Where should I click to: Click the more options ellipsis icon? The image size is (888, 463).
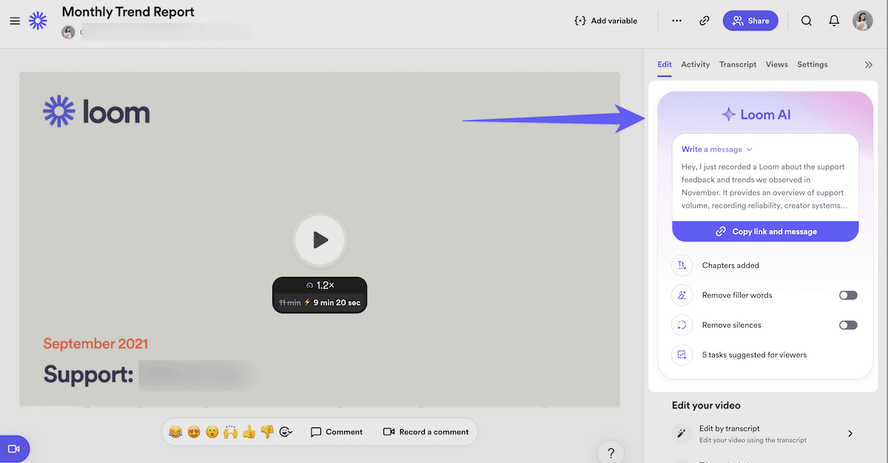(x=676, y=21)
